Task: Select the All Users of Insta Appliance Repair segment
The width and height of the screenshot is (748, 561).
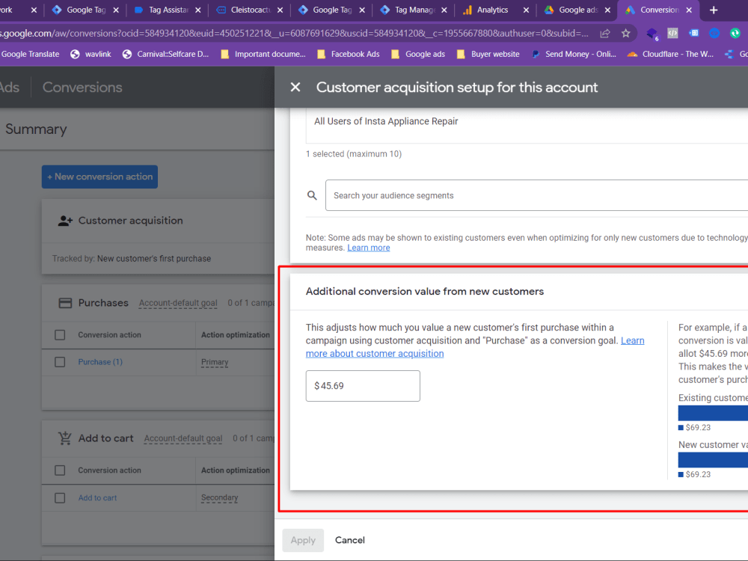Action: pos(386,121)
